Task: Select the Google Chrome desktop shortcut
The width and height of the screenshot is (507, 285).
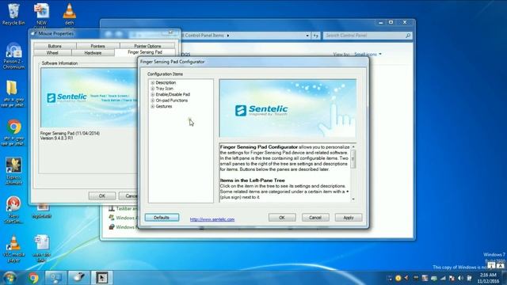Action: coord(13,132)
